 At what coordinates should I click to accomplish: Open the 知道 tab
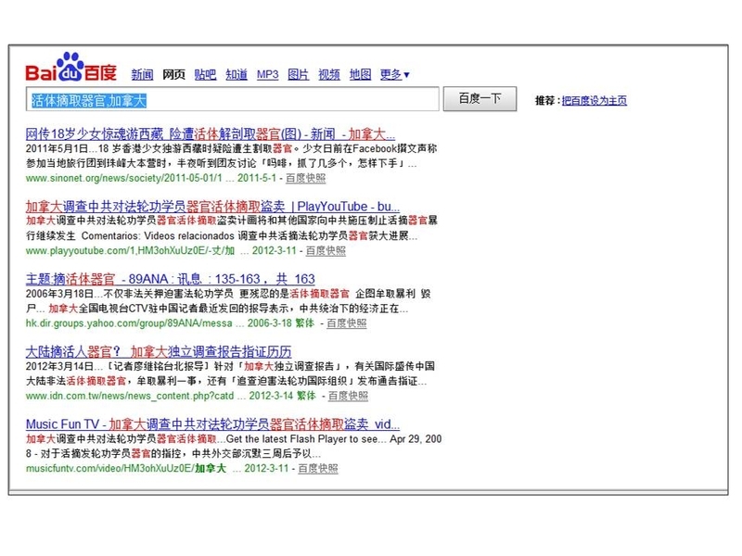pos(237,74)
